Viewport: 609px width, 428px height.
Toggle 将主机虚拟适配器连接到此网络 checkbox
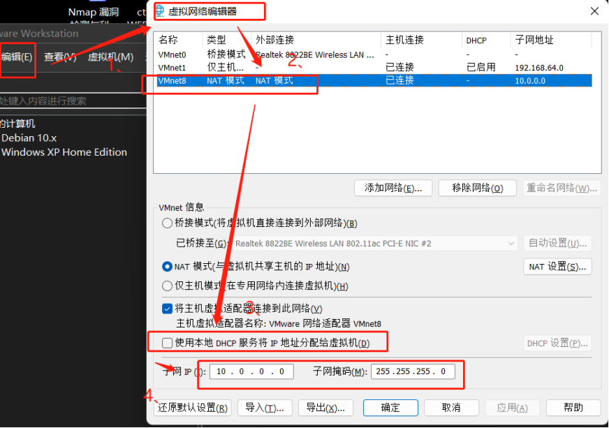[167, 309]
